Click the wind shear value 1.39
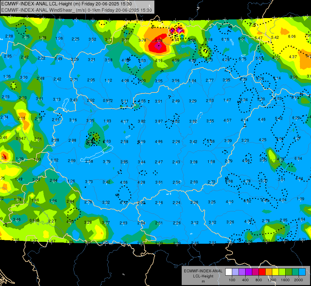Viewport: 311px width, 286px height. 20,159
